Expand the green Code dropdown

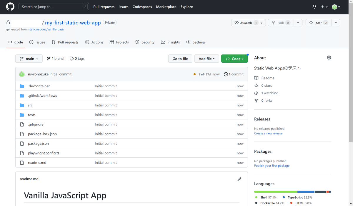point(234,59)
